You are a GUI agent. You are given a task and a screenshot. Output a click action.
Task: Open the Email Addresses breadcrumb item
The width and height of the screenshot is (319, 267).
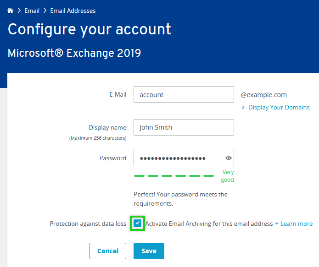point(73,11)
